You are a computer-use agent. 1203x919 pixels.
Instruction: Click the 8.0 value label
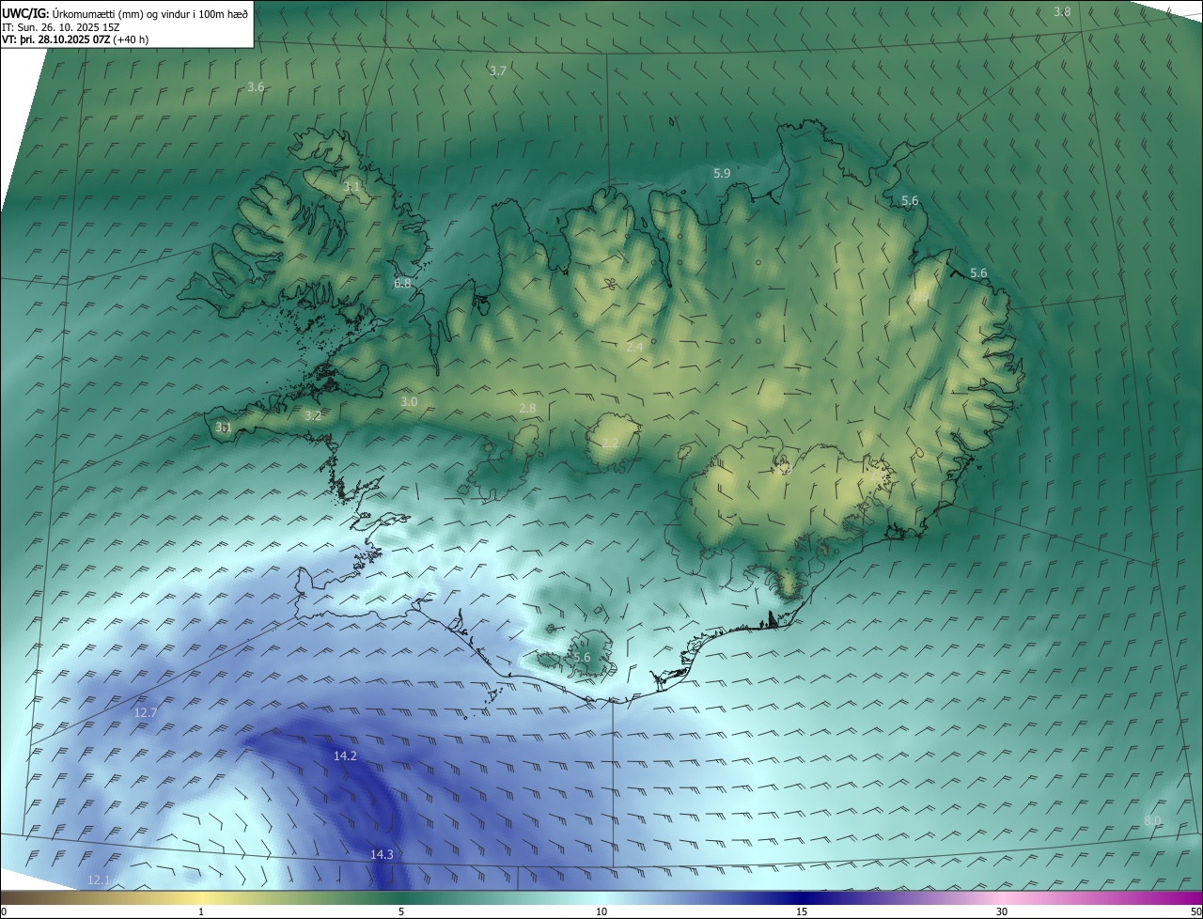[1152, 821]
